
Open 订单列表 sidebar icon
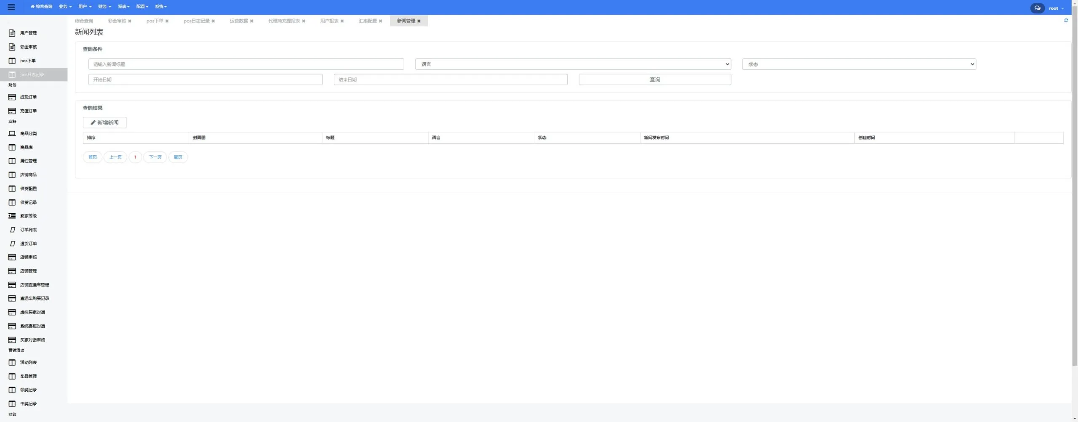[x=13, y=230]
